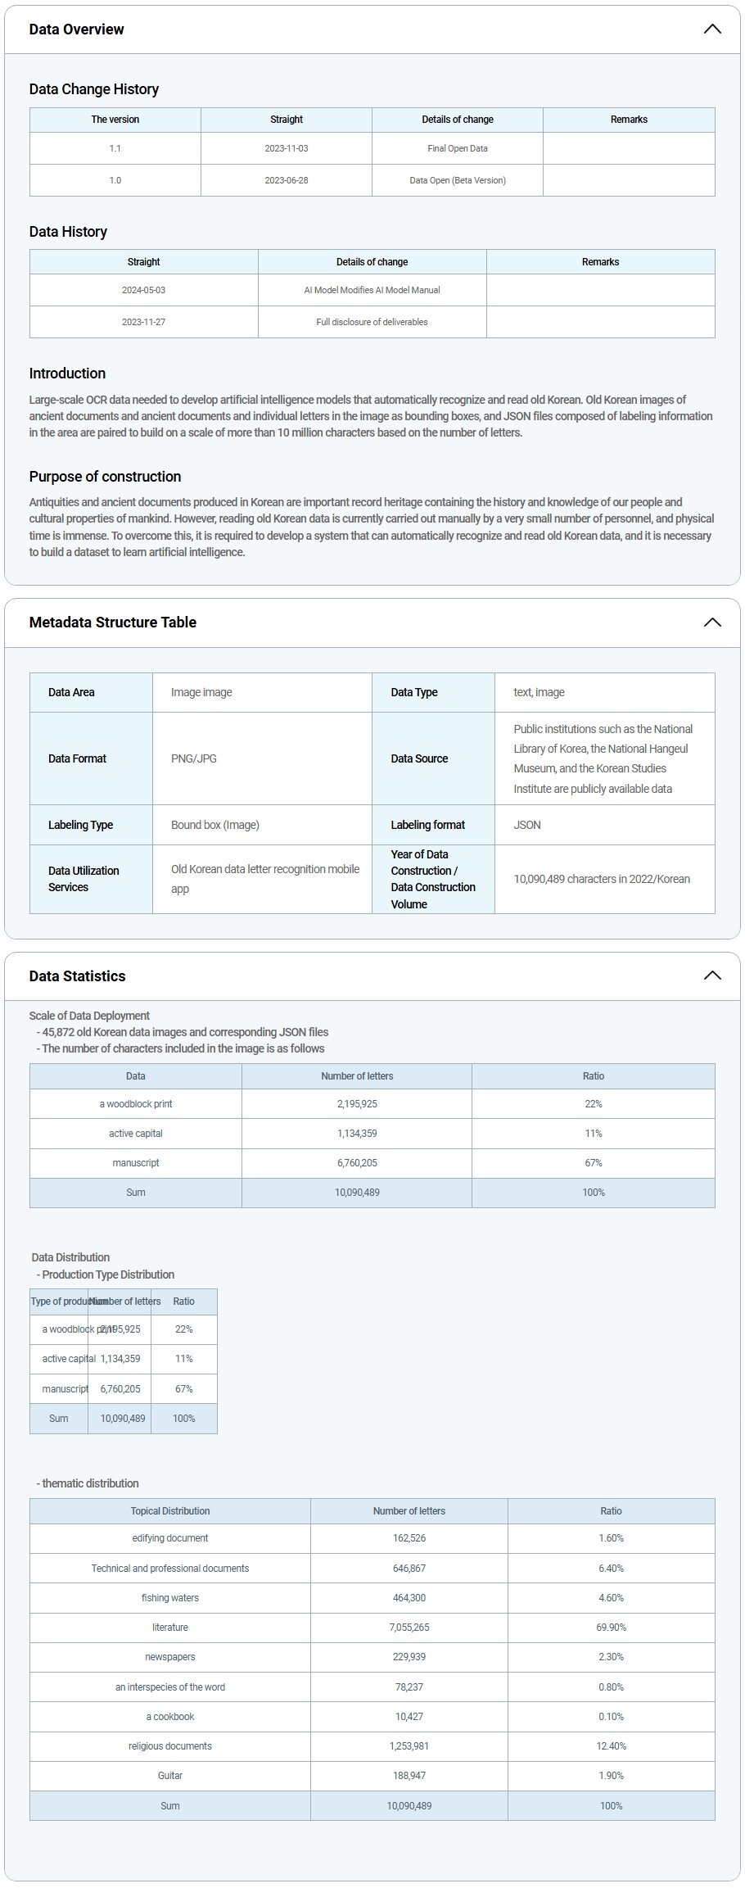745x1888 pixels.
Task: Click the Data Open (Beta Version) entry
Action: coord(457,180)
